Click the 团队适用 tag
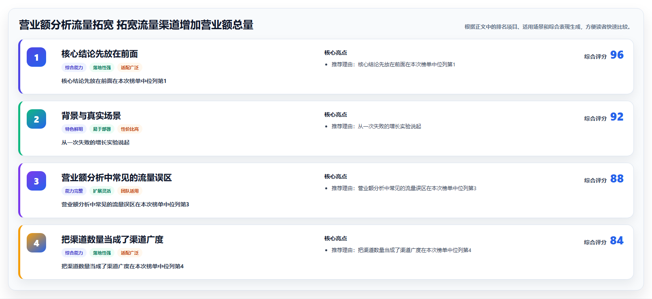The height and width of the screenshot is (299, 652). coord(130,191)
